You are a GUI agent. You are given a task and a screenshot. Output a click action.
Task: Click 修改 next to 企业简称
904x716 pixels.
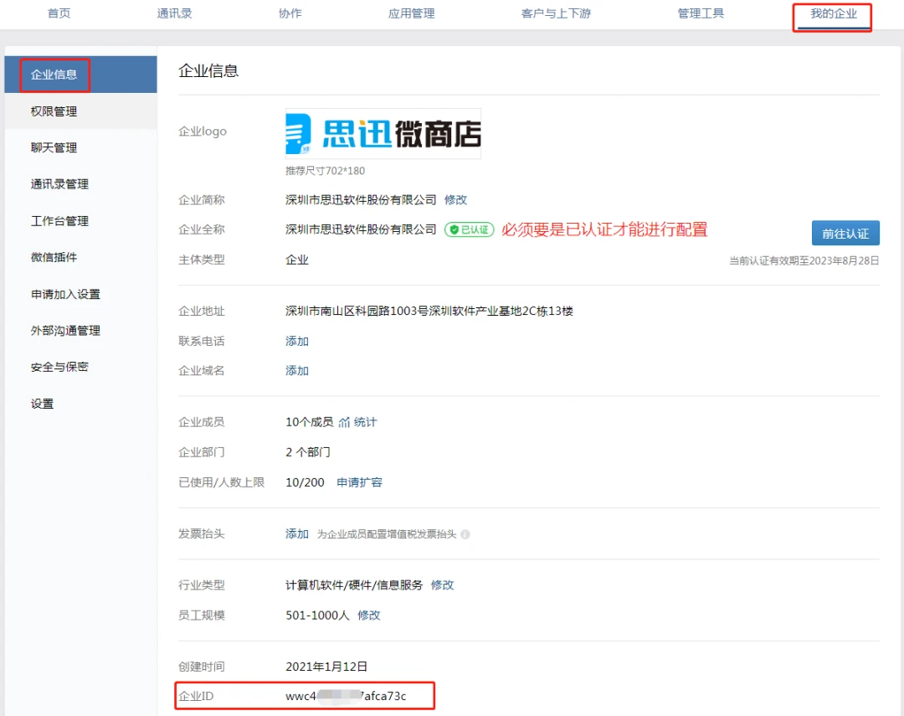coord(455,199)
